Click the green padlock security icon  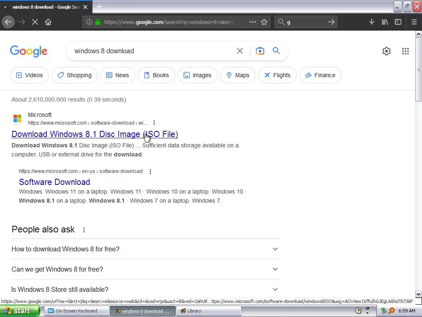click(x=98, y=22)
